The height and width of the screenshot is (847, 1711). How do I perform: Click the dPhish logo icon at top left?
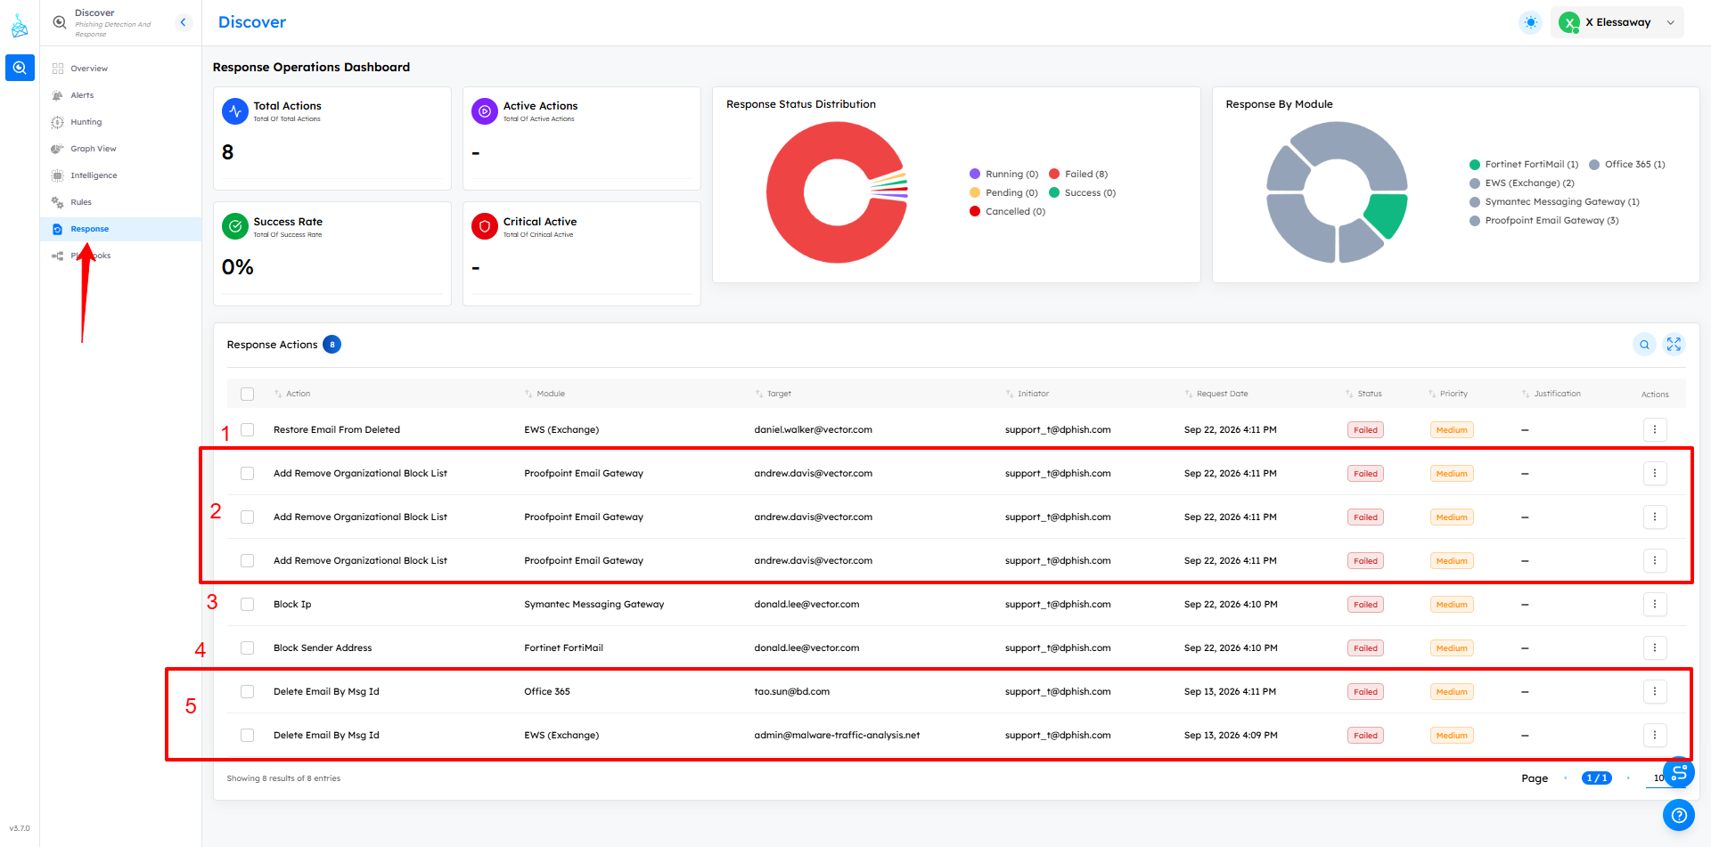20,25
